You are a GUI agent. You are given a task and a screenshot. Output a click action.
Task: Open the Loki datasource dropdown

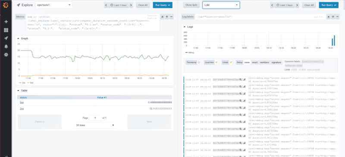pos(221,5)
